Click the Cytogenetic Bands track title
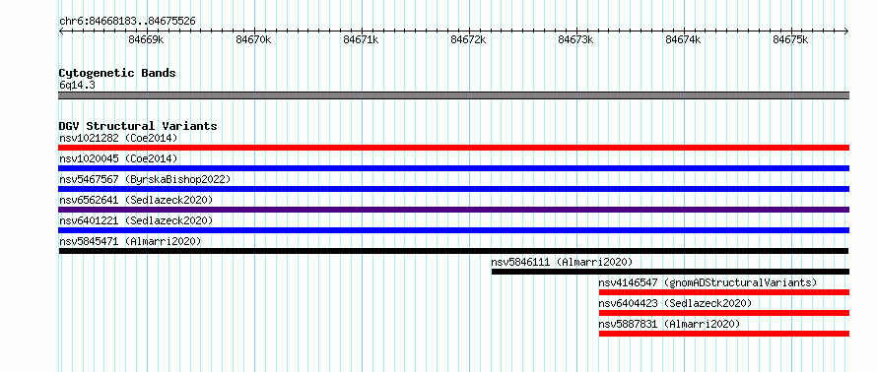 point(117,73)
